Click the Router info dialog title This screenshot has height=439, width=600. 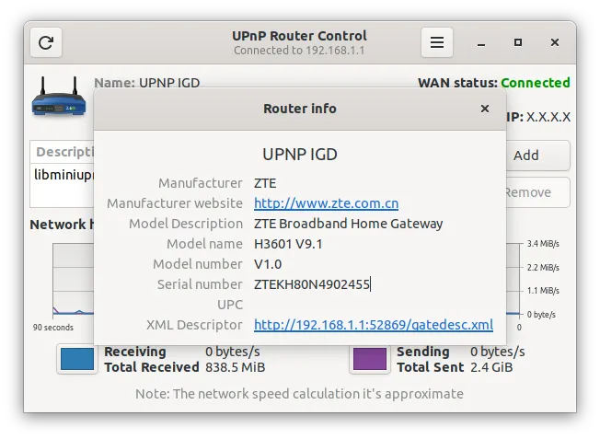(299, 109)
